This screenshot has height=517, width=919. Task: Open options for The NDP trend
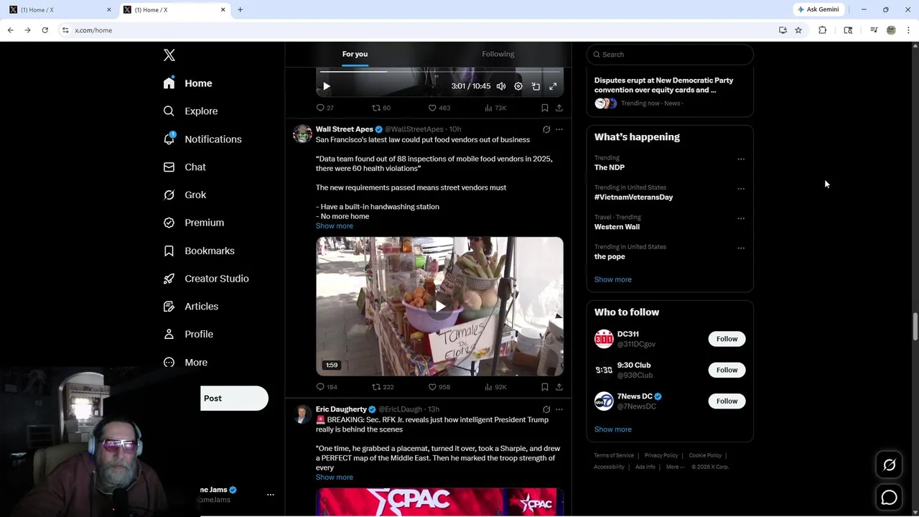[x=741, y=159]
